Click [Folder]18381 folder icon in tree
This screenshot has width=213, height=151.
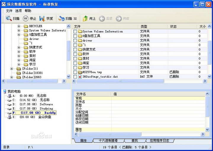click(x=19, y=73)
